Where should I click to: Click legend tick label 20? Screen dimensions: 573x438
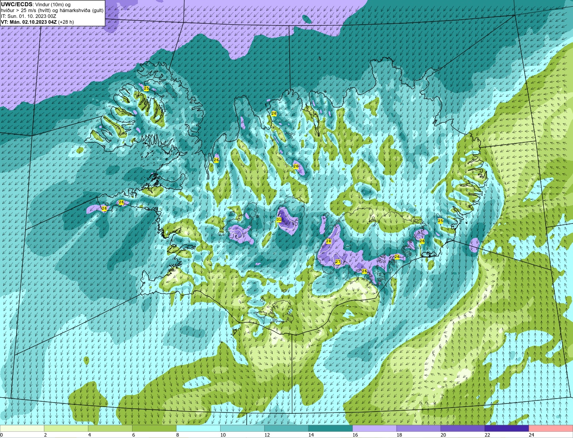point(443,435)
